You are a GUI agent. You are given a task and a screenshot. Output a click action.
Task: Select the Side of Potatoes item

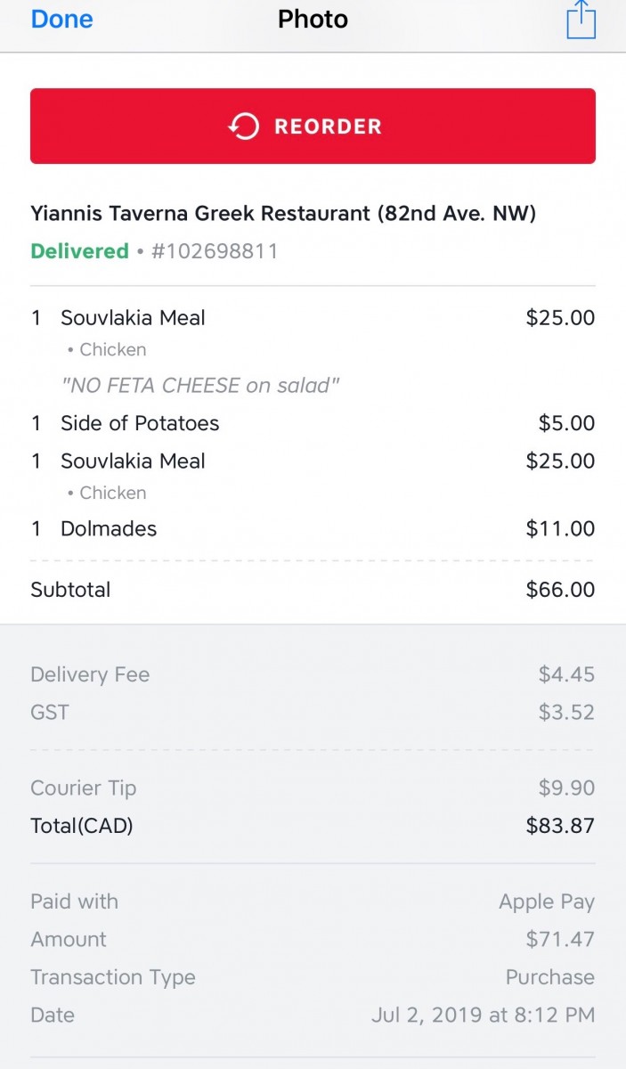pyautogui.click(x=139, y=423)
